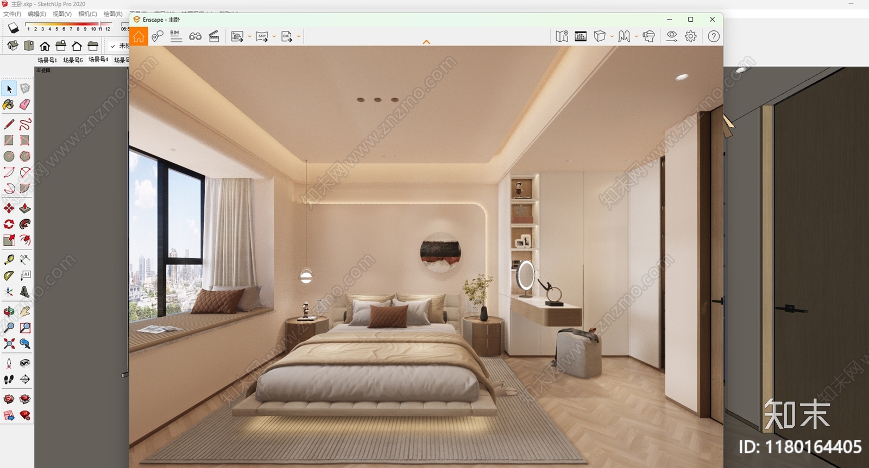Click the Enscape cube view mode icon
The width and height of the screenshot is (869, 468).
click(600, 36)
